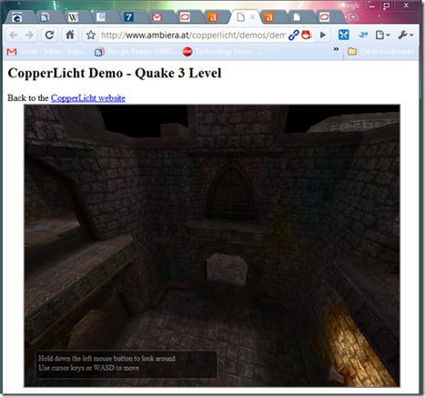Switch to the orange 'a' tab after the active tab
This screenshot has height=397, width=425.
[268, 17]
